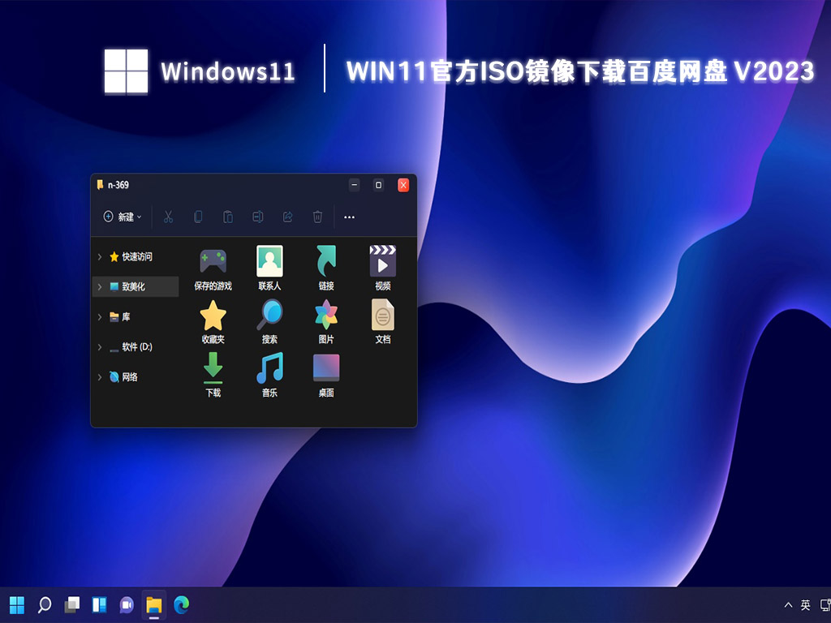Open the 视频 (Videos) folder
The width and height of the screenshot is (831, 623).
(381, 261)
